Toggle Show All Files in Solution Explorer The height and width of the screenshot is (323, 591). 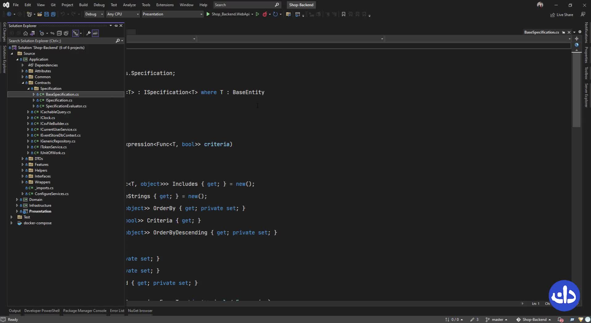[x=66, y=33]
